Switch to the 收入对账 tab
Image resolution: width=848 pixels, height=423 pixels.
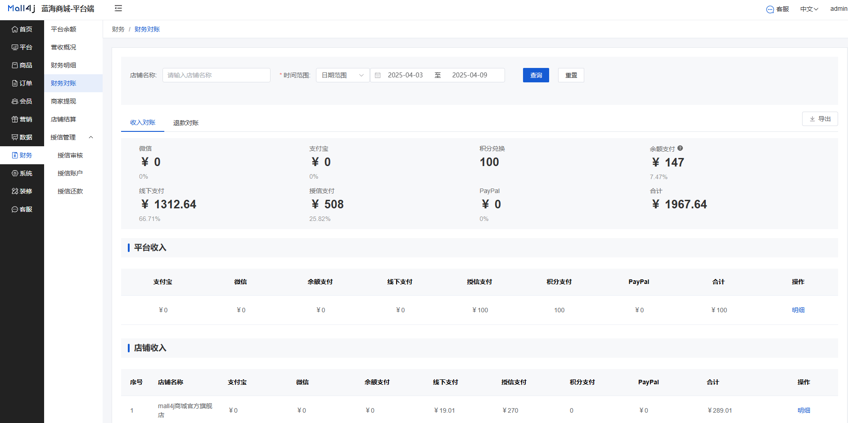pos(143,122)
